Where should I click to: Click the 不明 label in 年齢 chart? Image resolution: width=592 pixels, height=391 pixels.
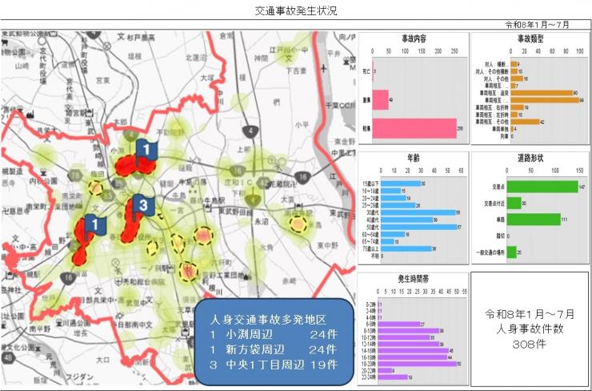click(x=374, y=256)
